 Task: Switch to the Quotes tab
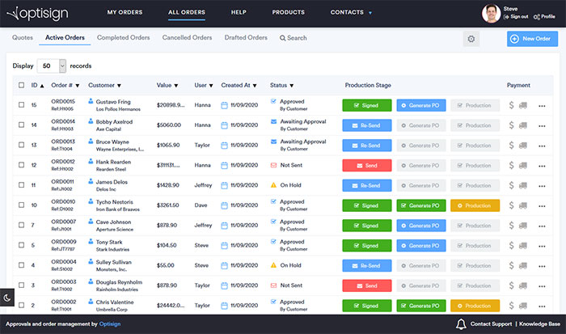(23, 37)
